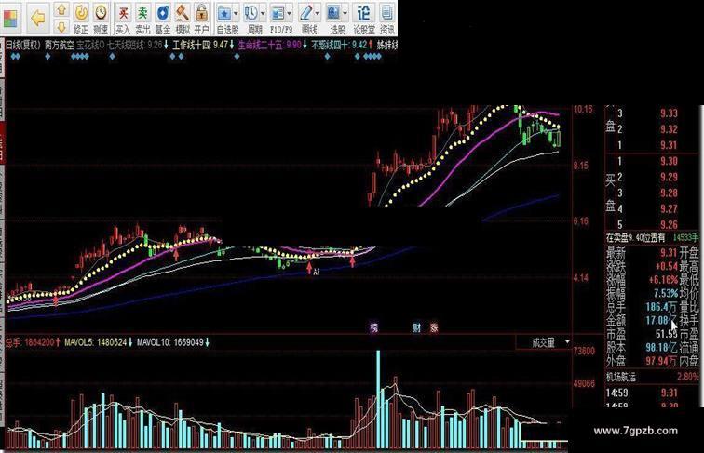Viewport: 704px width, 453px height.
Task: Click the 日线(复权) period label
Action: pyautogui.click(x=23, y=45)
